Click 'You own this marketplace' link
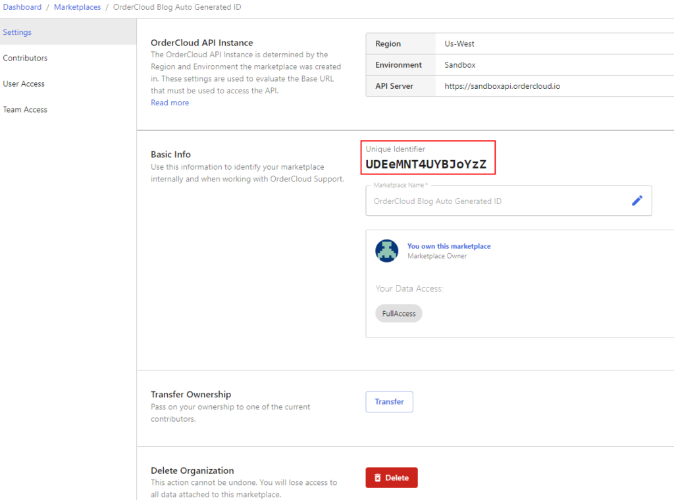Screen dimensions: 674x500 coord(449,246)
